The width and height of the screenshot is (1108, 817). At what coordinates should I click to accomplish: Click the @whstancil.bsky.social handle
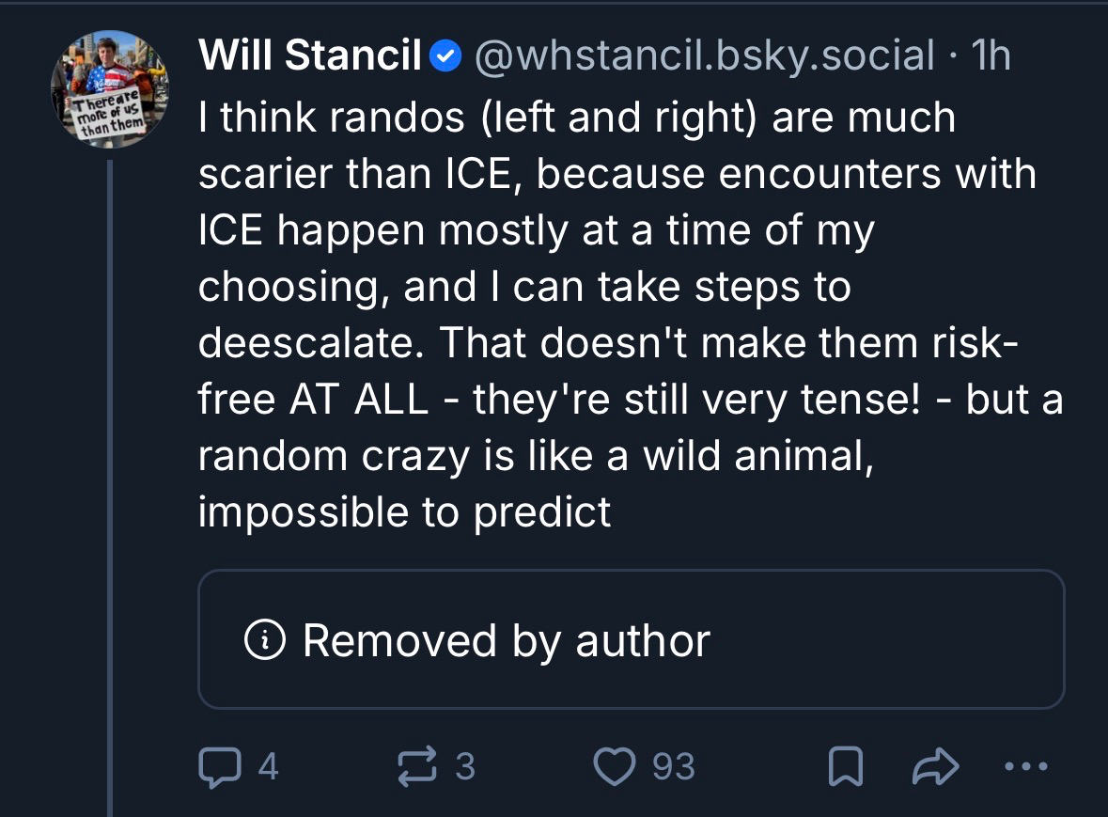pos(705,57)
